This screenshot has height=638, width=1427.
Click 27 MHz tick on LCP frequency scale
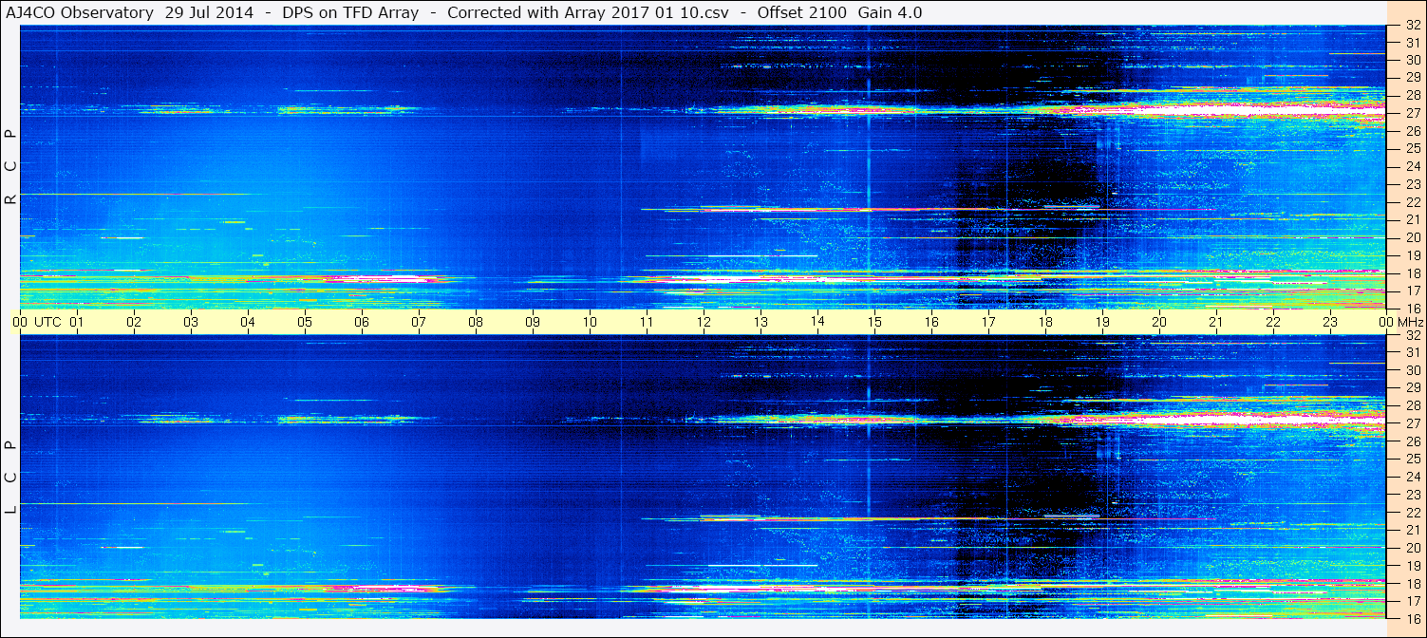tap(1413, 423)
